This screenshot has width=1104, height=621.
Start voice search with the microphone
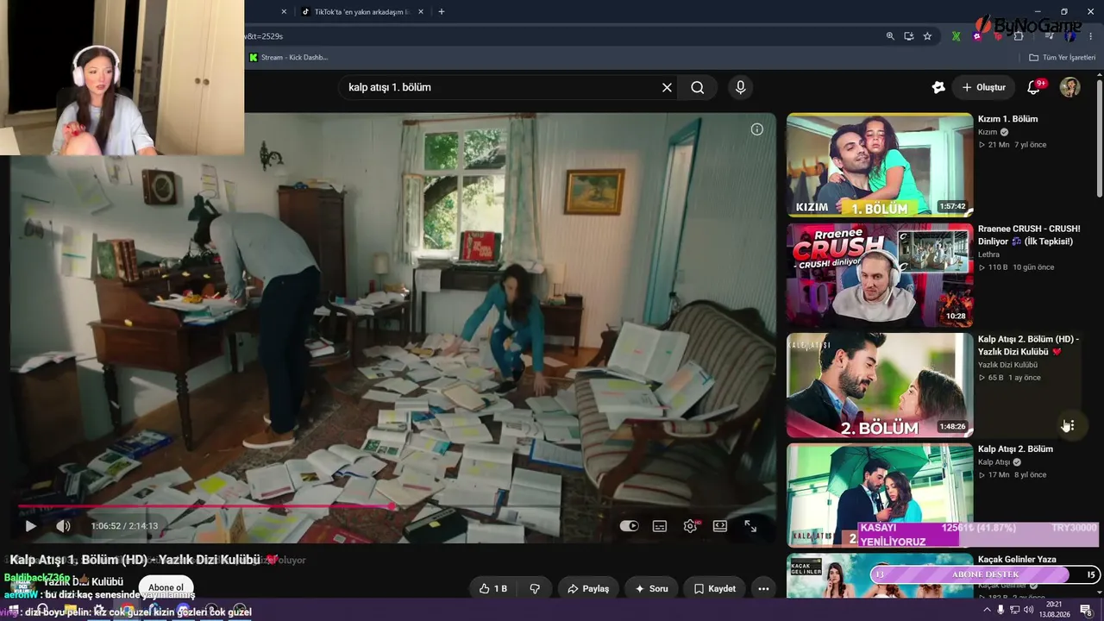(740, 87)
